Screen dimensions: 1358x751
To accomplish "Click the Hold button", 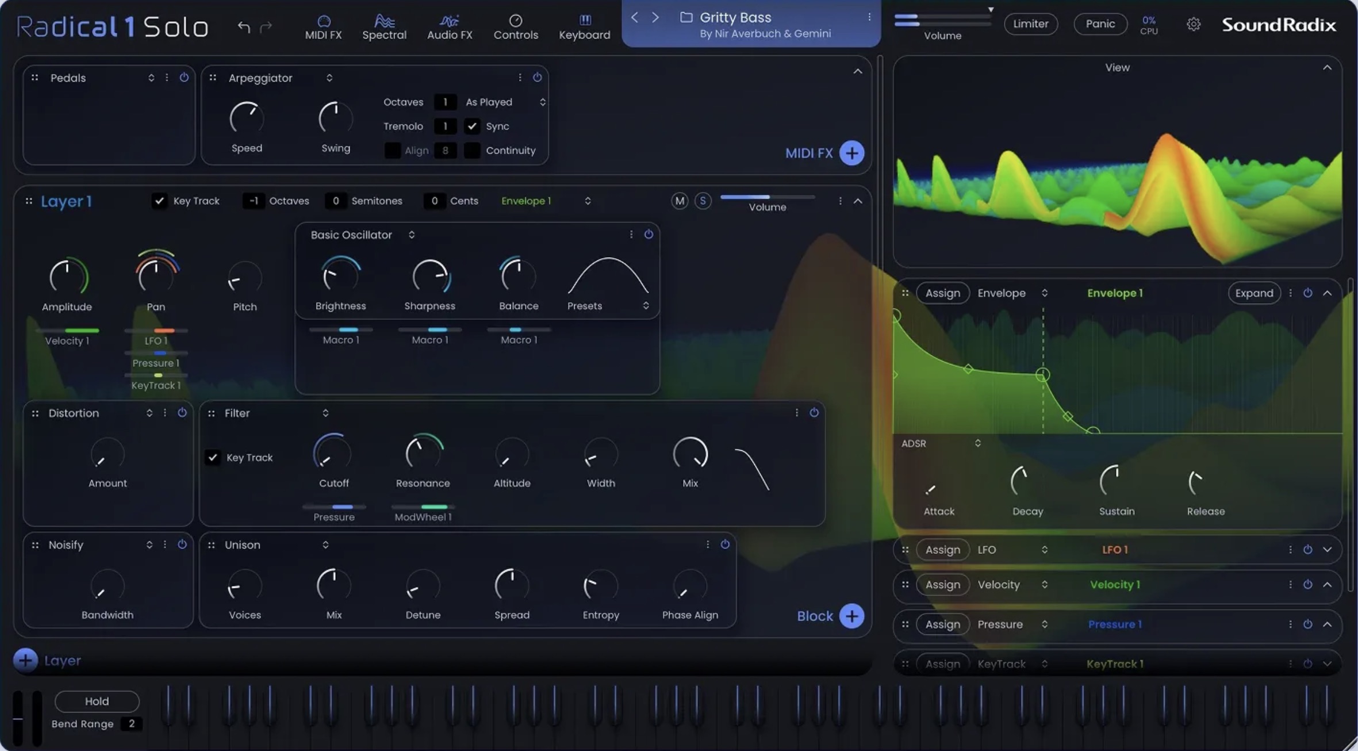I will [97, 701].
